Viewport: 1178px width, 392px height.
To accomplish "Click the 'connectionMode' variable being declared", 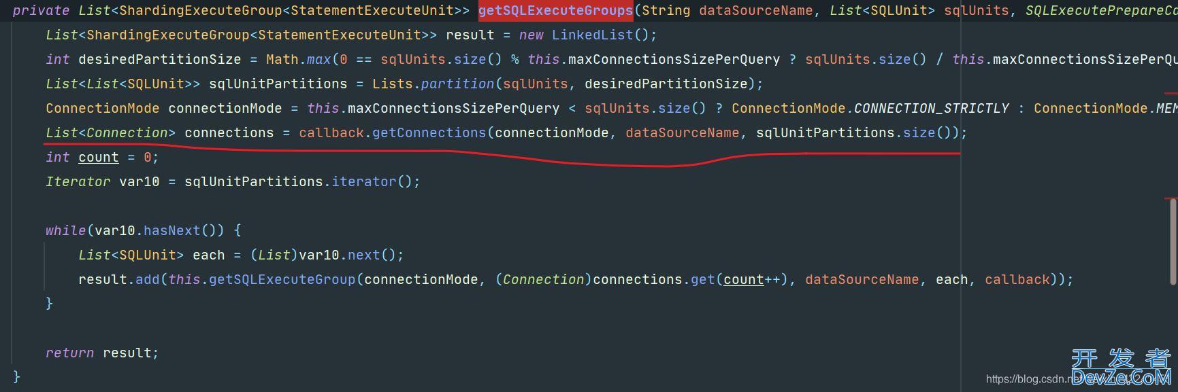I will (x=225, y=108).
